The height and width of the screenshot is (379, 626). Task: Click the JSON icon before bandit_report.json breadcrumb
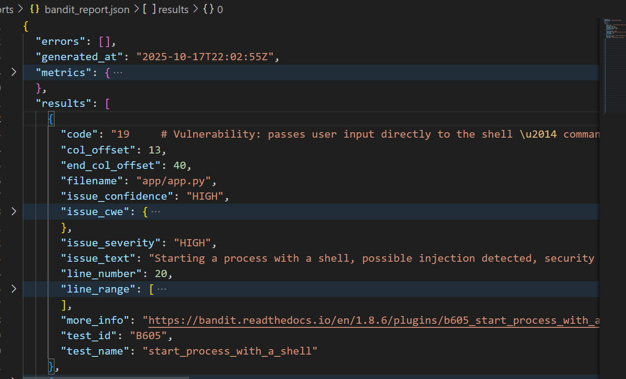point(34,9)
